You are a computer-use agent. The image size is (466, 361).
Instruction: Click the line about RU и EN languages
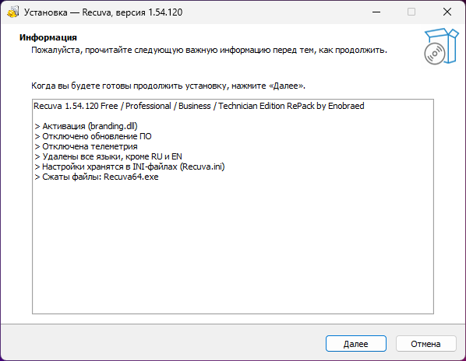click(x=108, y=156)
